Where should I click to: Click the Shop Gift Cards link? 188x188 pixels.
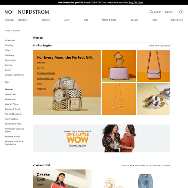[136, 2]
